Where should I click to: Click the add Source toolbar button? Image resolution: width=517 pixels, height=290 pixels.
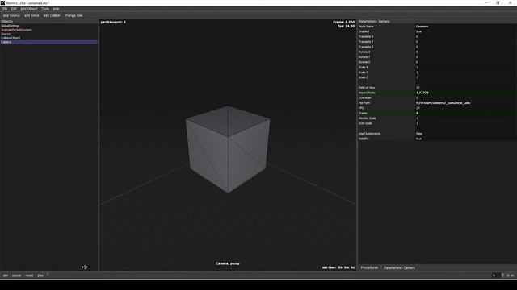pyautogui.click(x=11, y=15)
